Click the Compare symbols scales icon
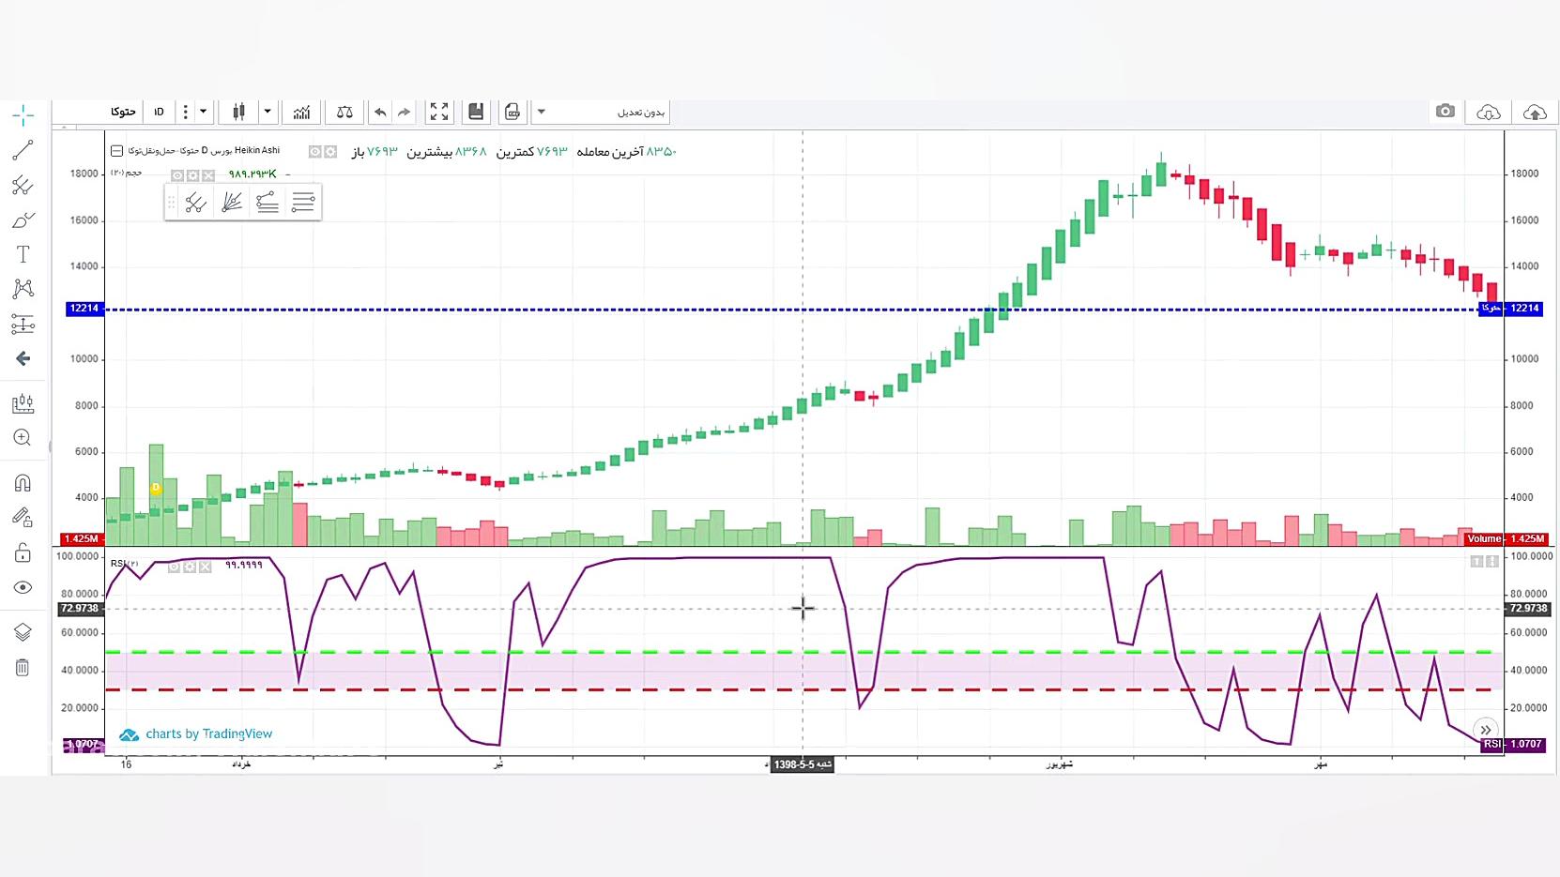This screenshot has height=877, width=1560. pyautogui.click(x=344, y=113)
